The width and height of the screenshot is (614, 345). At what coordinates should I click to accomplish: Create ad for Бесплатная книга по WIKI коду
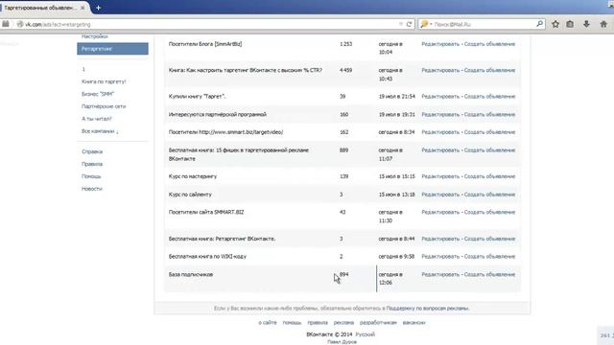point(489,257)
